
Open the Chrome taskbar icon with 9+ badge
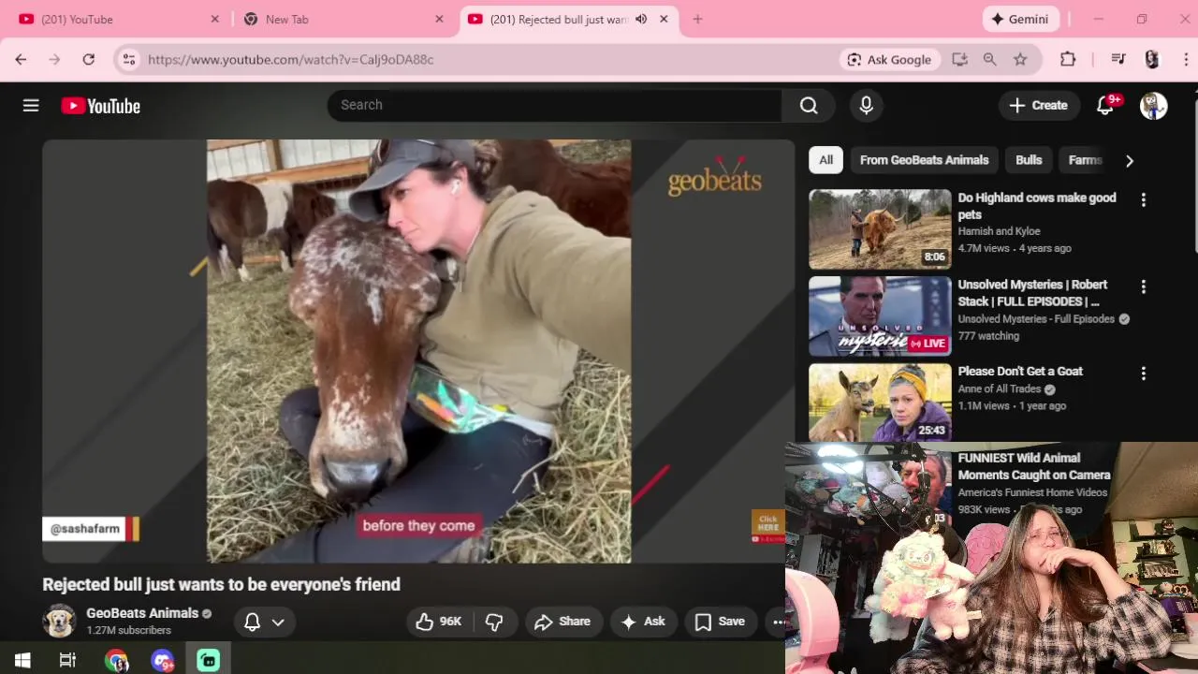[163, 661]
